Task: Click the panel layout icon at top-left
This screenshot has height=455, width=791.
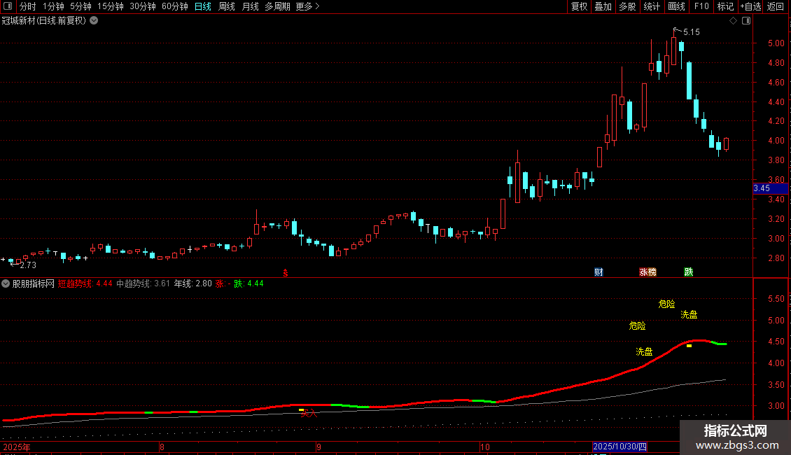Action: coord(8,6)
